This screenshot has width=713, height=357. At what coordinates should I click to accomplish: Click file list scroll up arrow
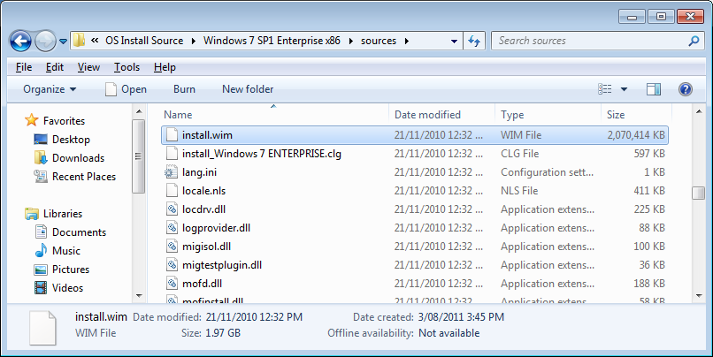click(x=699, y=111)
